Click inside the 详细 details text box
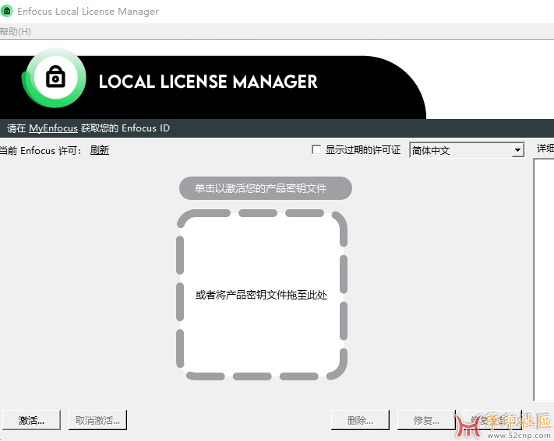The width and height of the screenshot is (554, 441). [543, 280]
